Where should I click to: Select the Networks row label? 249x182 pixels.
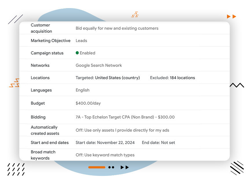coord(40,65)
